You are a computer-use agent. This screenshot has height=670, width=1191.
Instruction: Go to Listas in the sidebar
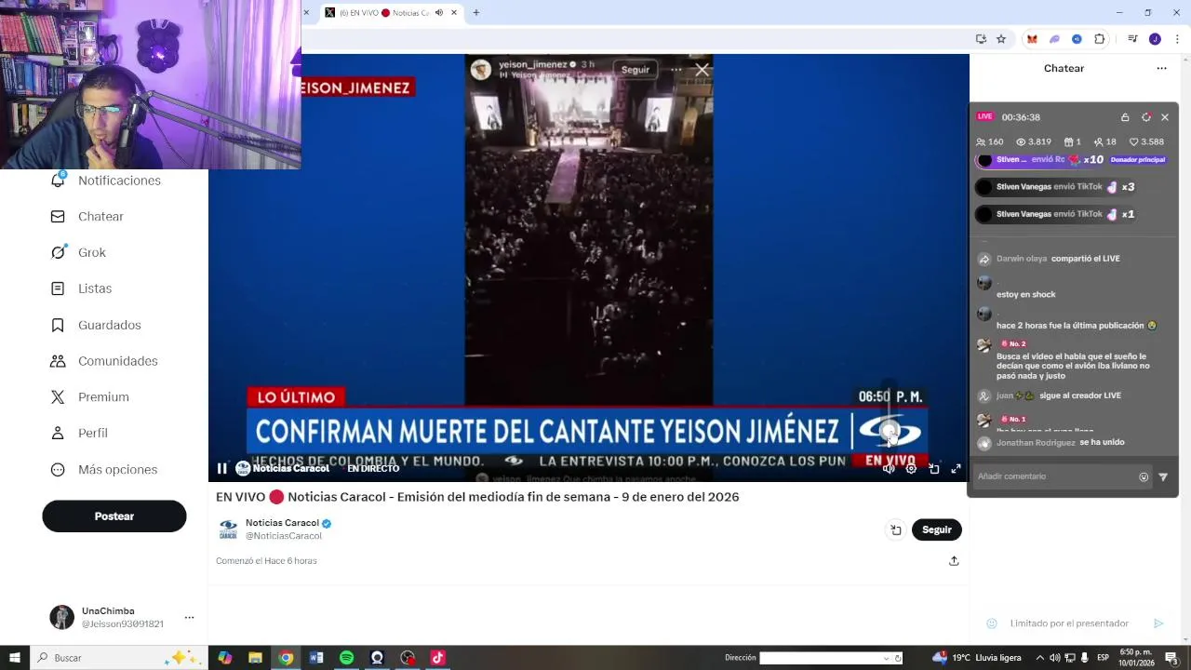81,288
